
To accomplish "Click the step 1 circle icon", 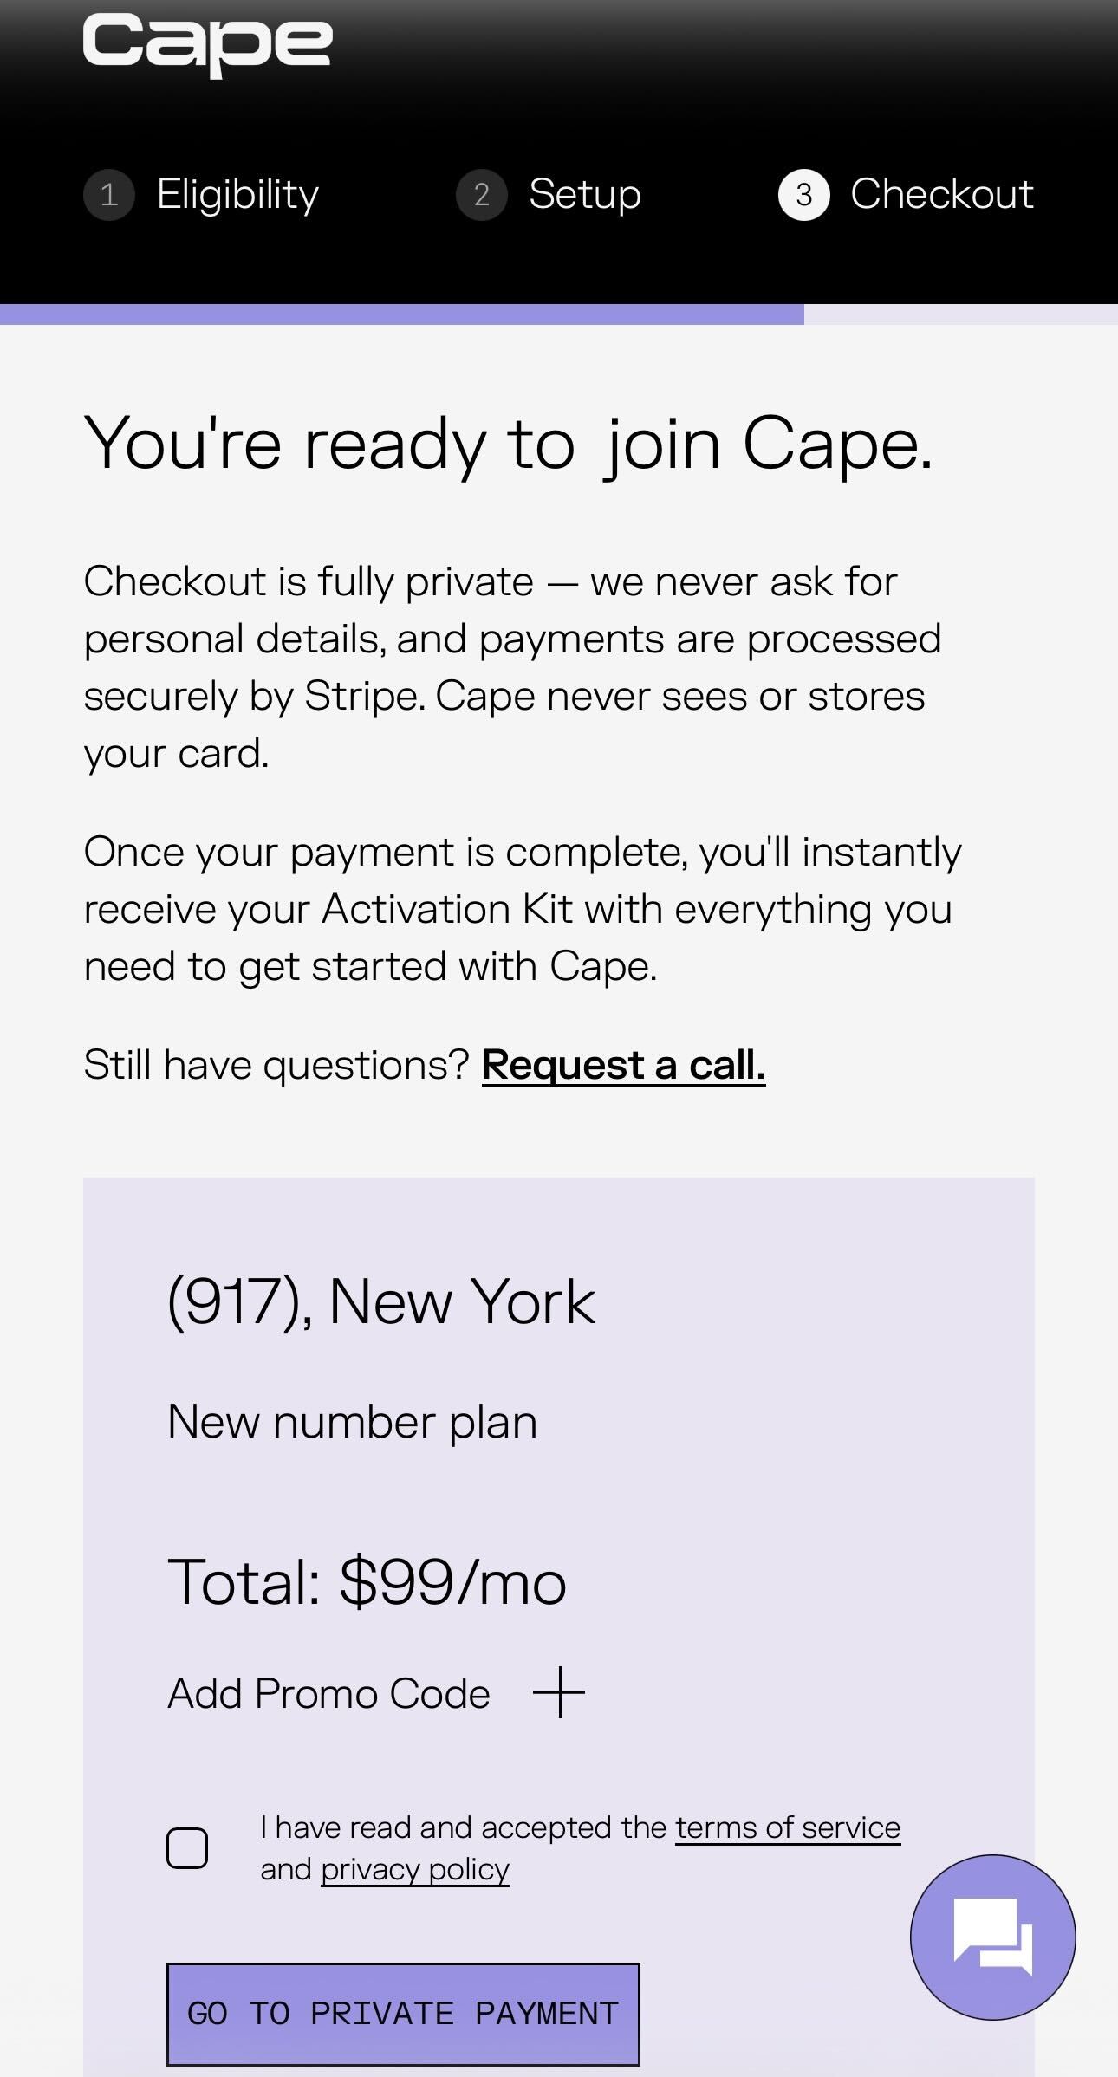I will (x=109, y=195).
